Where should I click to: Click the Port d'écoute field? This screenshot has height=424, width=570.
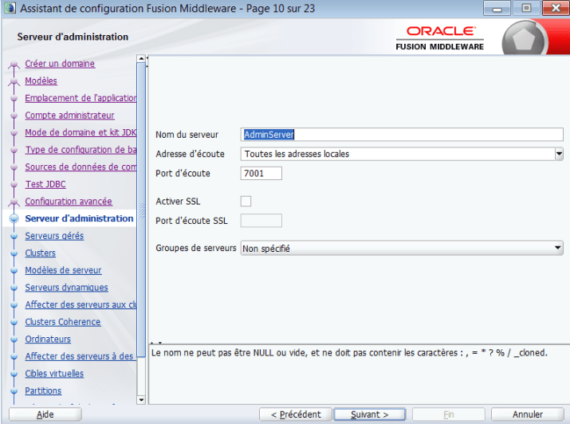(x=261, y=173)
